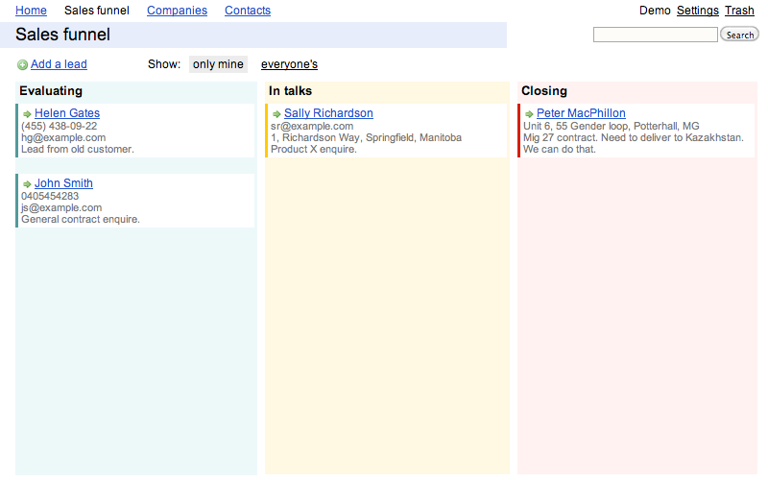Click the green arrow icon next to Helen Gates
Screen dimensions: 768x480
pos(27,114)
